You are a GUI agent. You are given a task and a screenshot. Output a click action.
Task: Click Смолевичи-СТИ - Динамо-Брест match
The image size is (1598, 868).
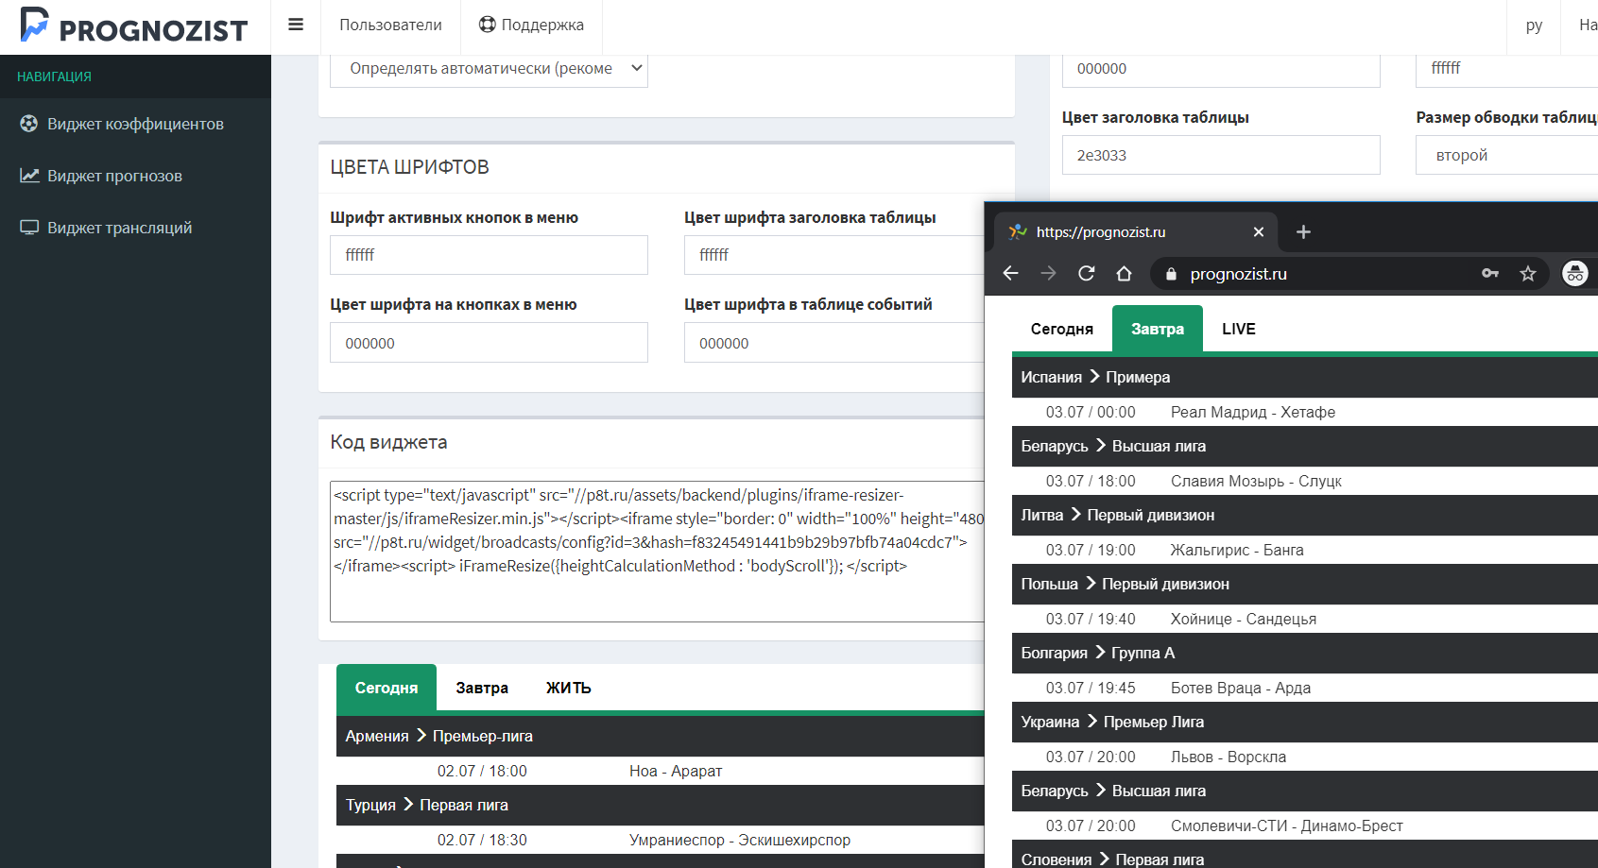click(1287, 825)
